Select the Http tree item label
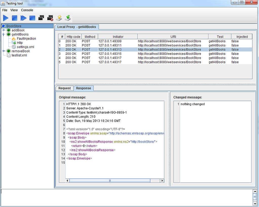The width and height of the screenshot is (259, 207). pos(20,43)
